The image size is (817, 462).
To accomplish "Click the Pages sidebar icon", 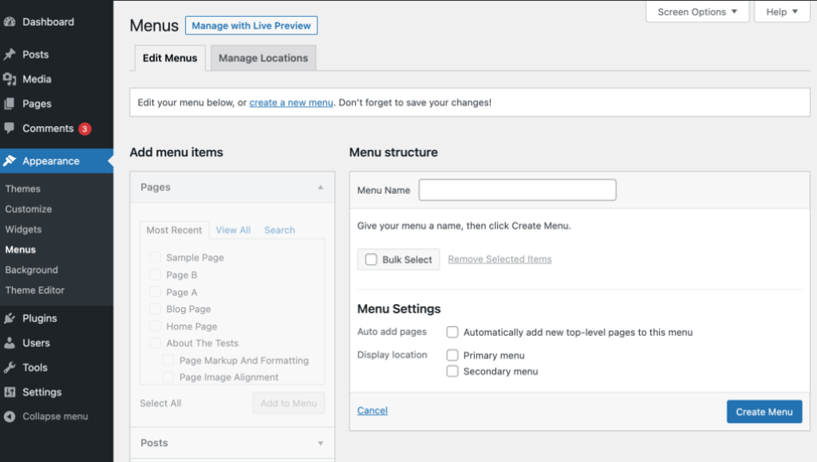I will [x=11, y=104].
